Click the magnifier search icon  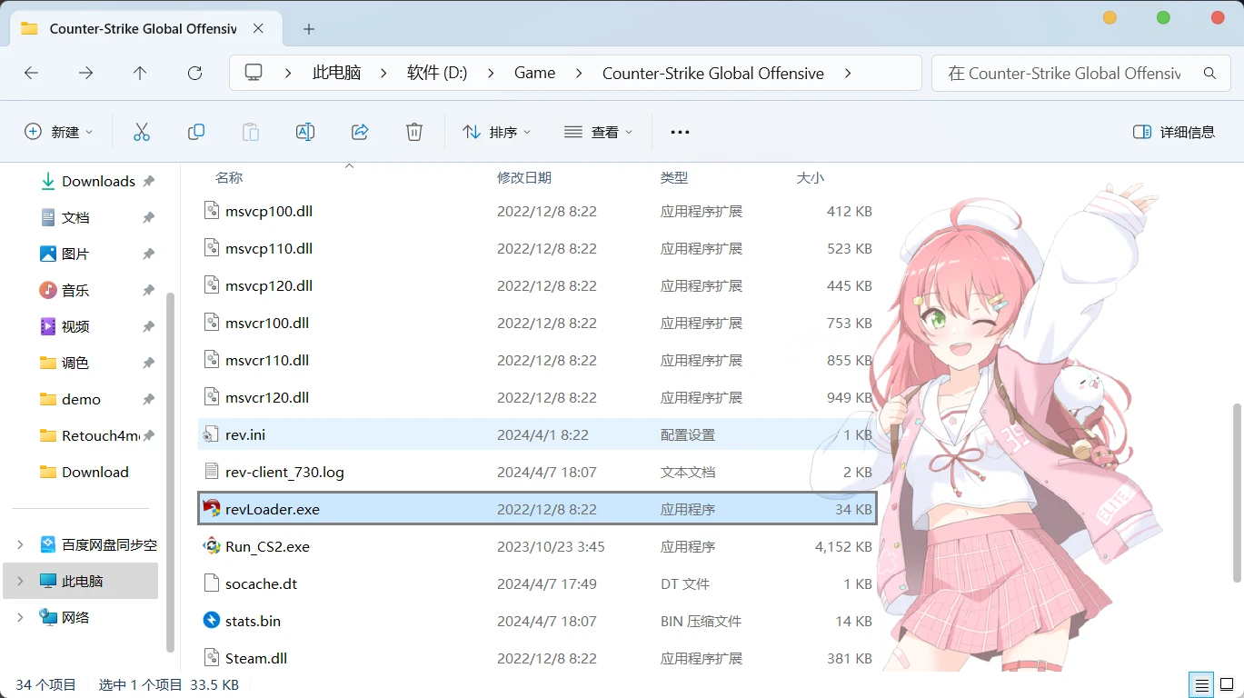pyautogui.click(x=1209, y=73)
